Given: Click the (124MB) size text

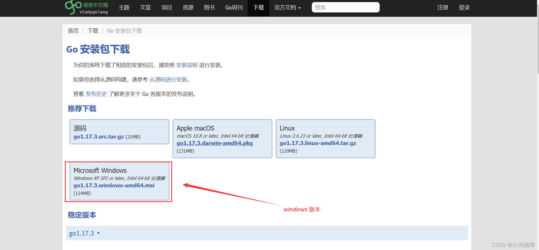Looking at the screenshot, I should point(82,193).
